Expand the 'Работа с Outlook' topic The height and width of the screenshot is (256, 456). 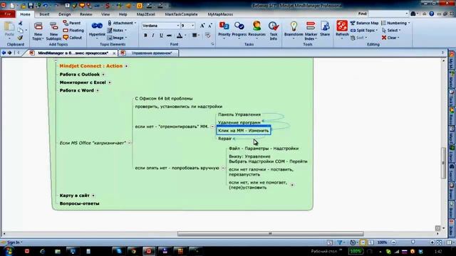tap(103, 75)
